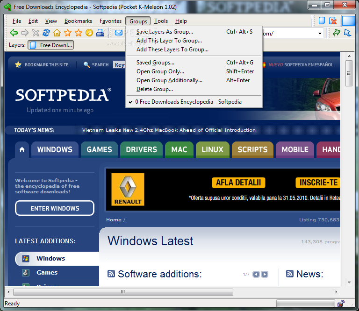Image resolution: width=359 pixels, height=311 pixels.
Task: Open the Favorites menu
Action: click(111, 21)
